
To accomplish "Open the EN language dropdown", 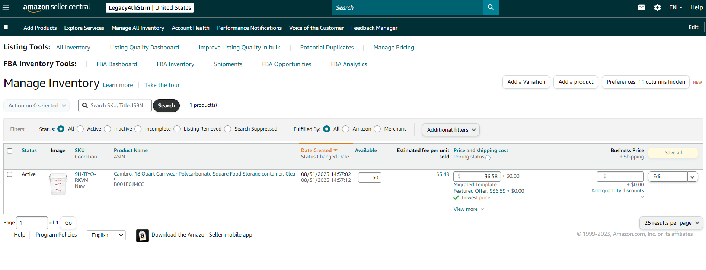I will coord(675,7).
